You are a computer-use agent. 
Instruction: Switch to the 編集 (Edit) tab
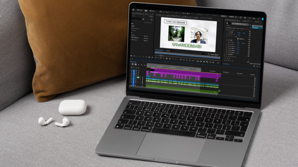146,11
